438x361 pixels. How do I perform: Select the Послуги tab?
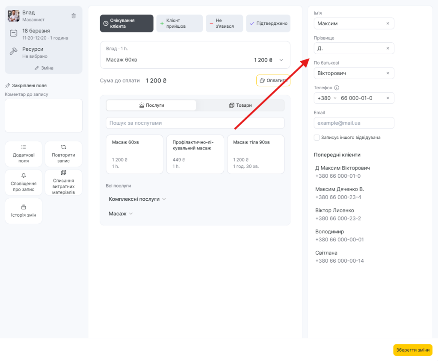151,105
